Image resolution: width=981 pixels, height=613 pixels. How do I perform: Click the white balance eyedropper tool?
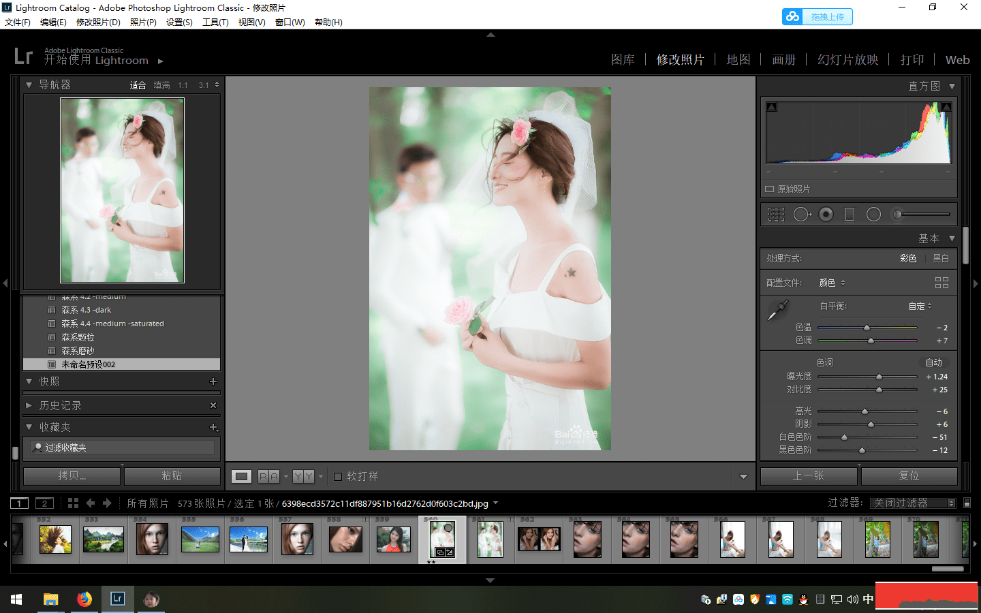point(777,310)
